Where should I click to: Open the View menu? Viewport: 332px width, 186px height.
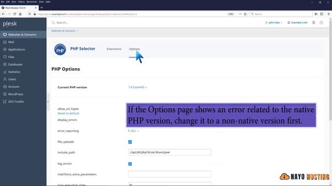[x=14, y=2]
